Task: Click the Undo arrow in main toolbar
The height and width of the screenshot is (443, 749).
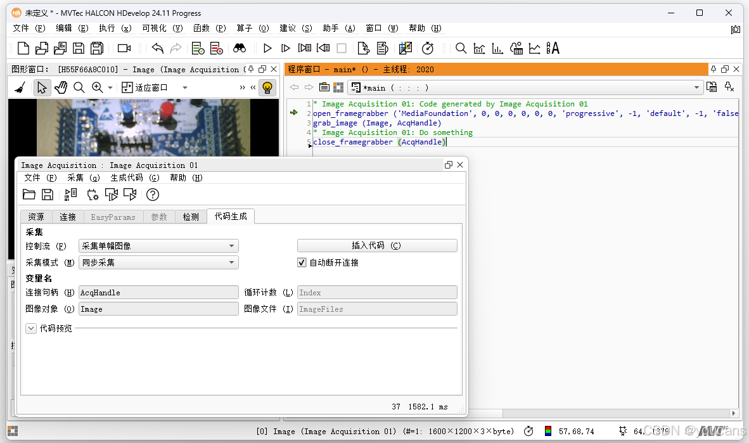Action: tap(158, 48)
